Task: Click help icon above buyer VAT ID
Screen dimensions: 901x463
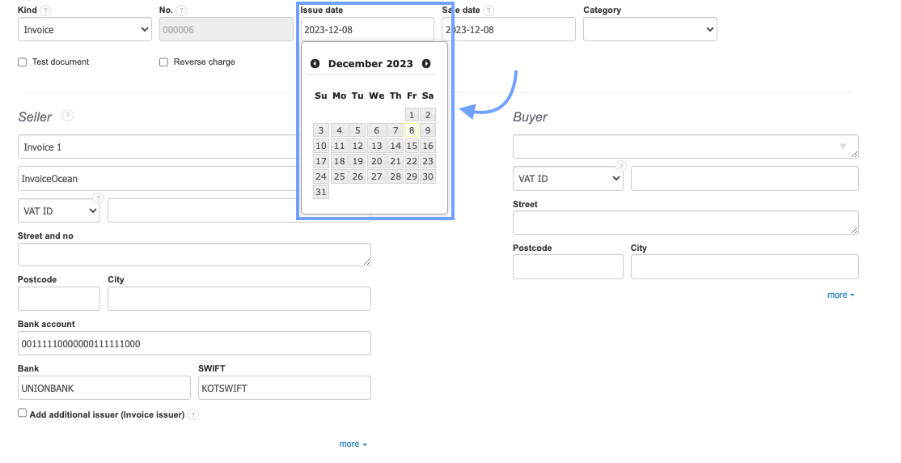Action: click(x=620, y=166)
